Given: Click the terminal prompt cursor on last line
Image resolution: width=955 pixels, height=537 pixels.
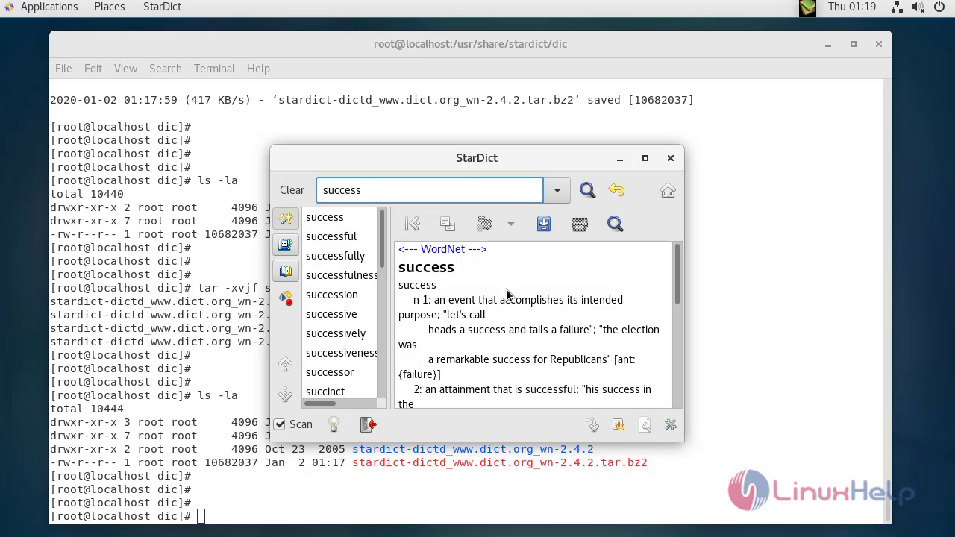Looking at the screenshot, I should coord(201,516).
